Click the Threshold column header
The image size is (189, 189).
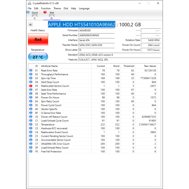click(x=128, y=66)
